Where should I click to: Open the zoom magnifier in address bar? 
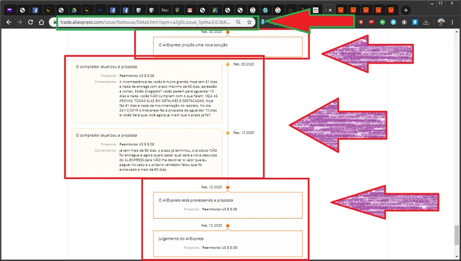(238, 22)
